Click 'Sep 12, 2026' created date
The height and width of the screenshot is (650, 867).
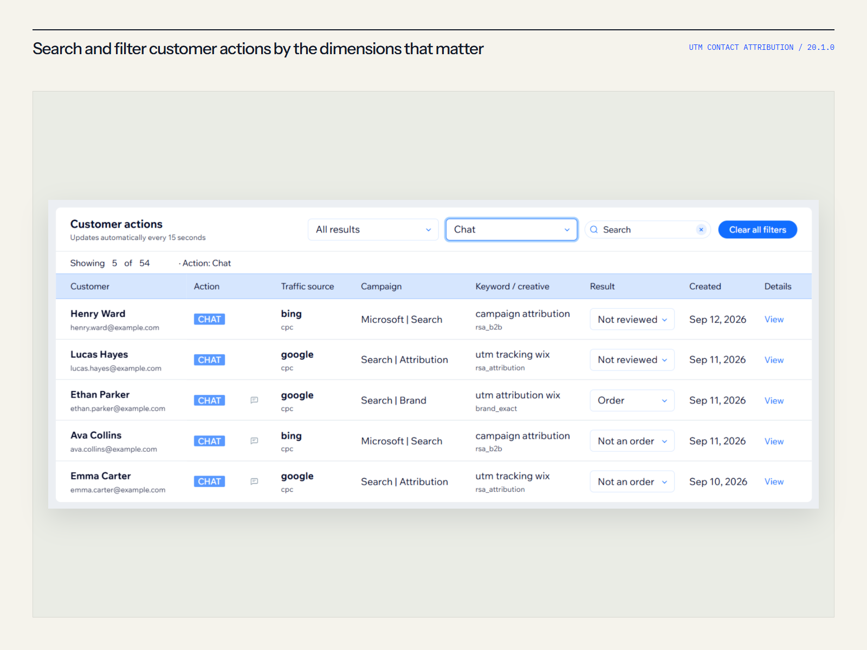(717, 320)
